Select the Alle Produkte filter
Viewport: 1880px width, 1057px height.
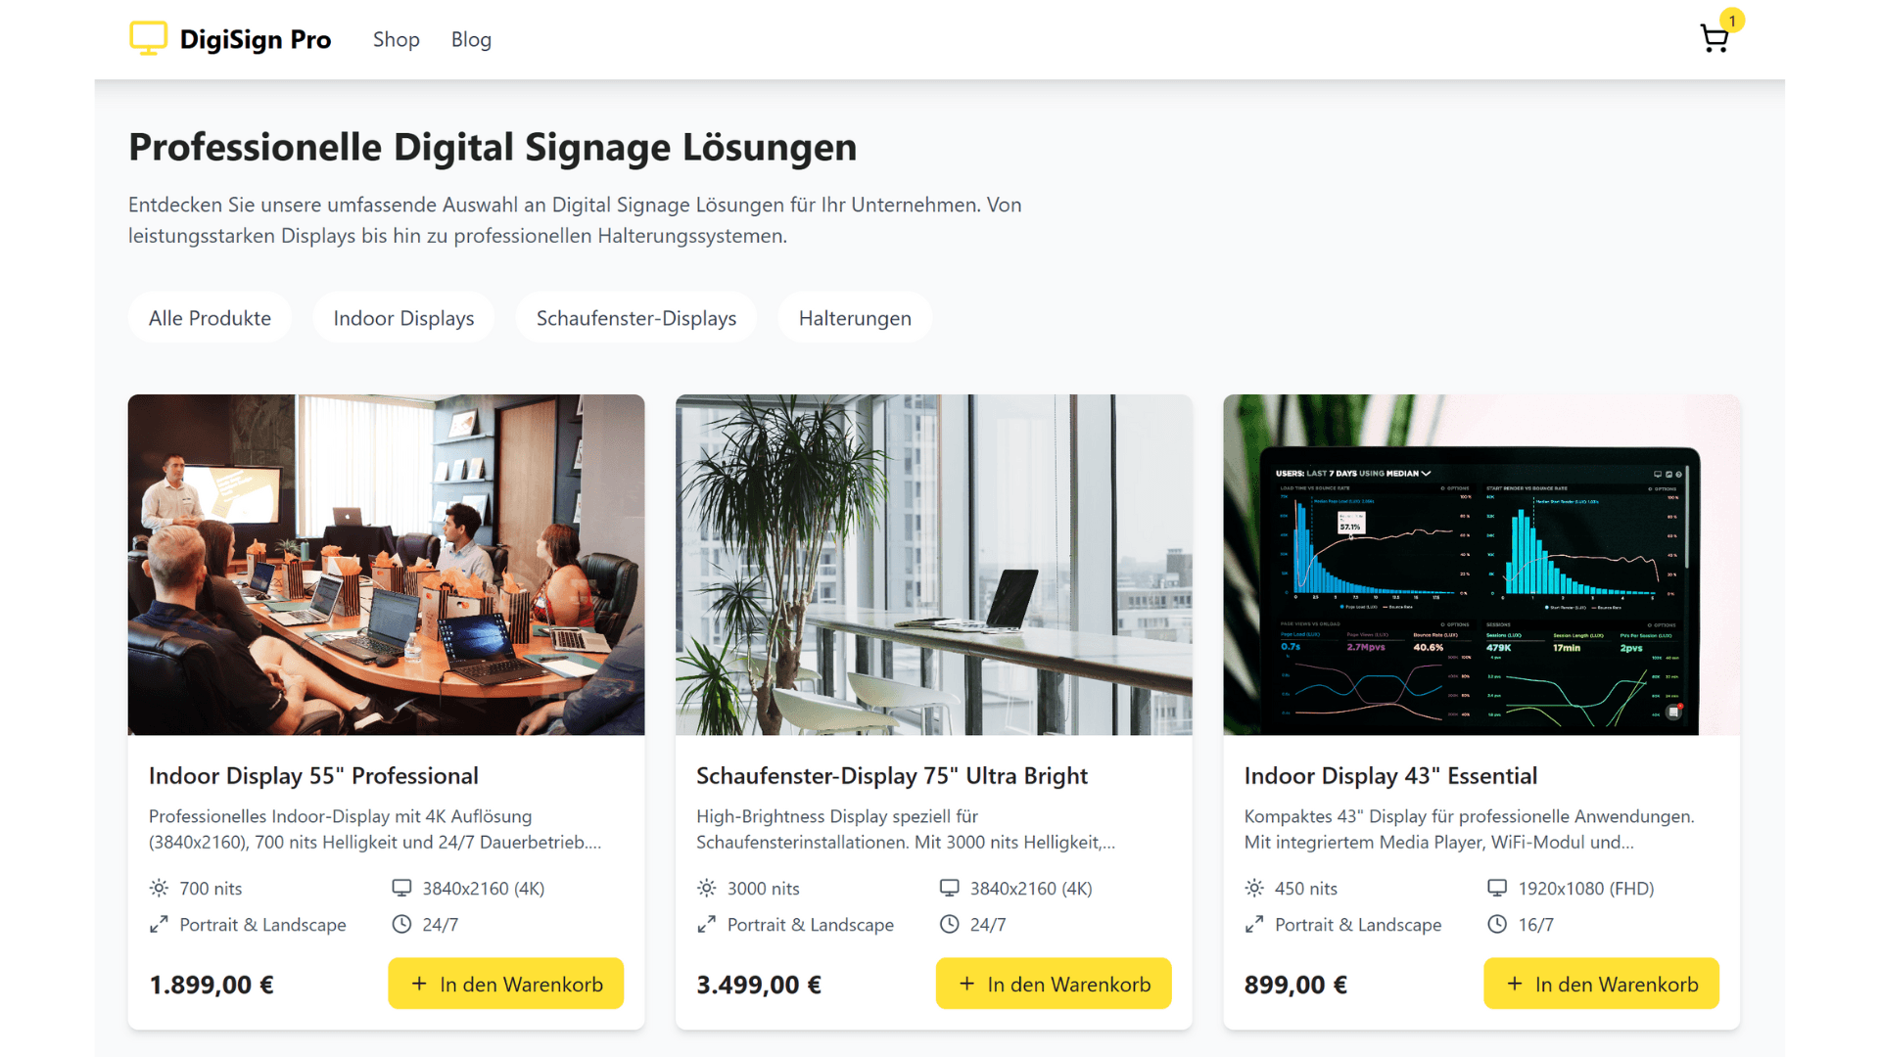click(210, 318)
